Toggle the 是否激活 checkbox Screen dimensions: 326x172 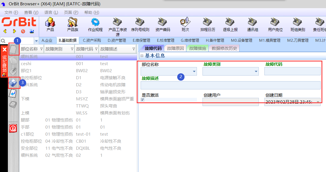click(x=143, y=100)
